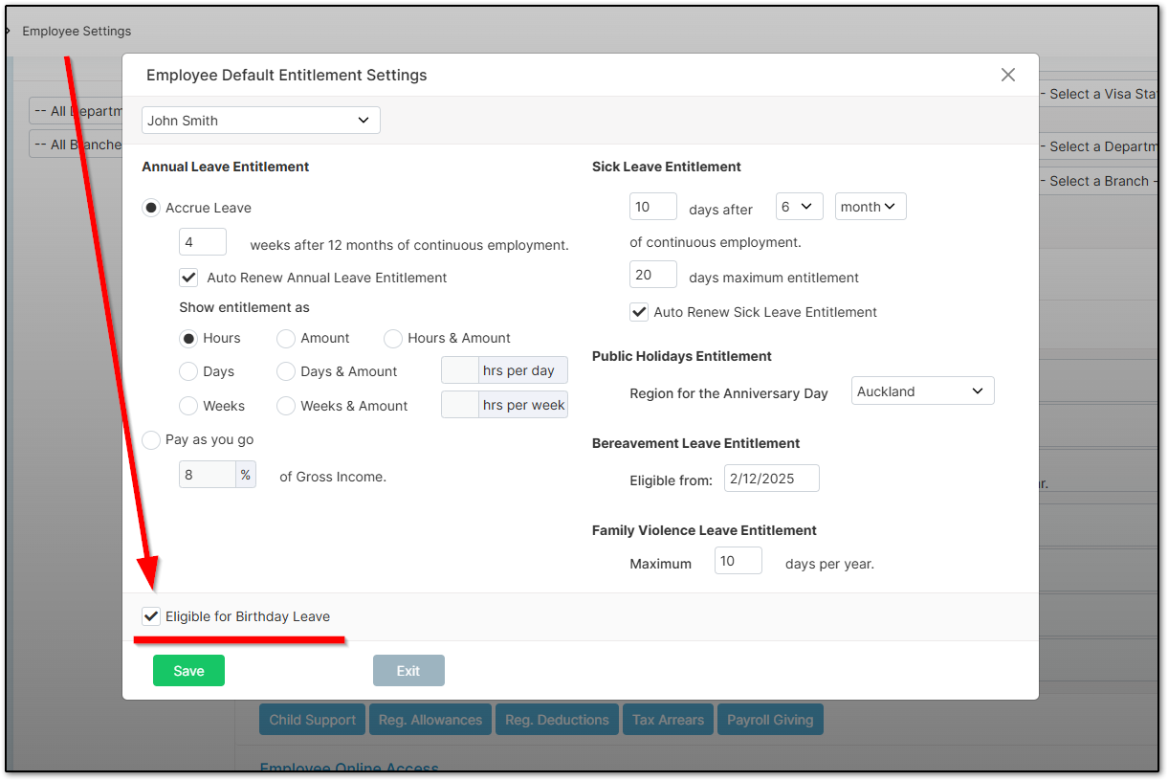1168x781 pixels.
Task: Choose Weeks & Amount option
Action: [x=286, y=406]
